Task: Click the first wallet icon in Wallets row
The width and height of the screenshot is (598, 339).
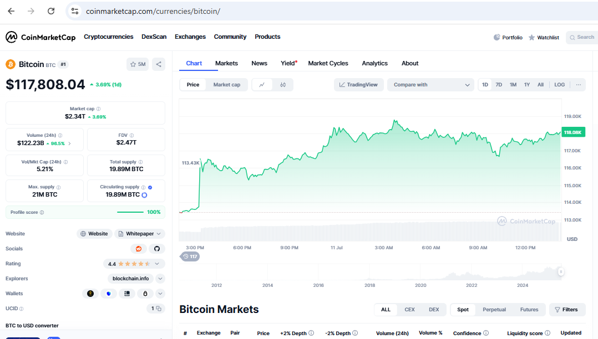Action: point(90,294)
